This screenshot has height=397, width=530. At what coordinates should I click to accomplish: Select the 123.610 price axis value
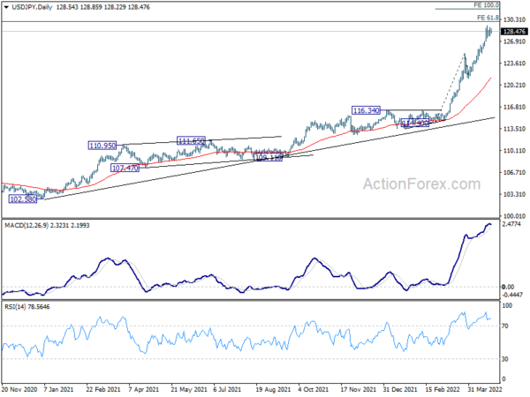click(x=514, y=64)
